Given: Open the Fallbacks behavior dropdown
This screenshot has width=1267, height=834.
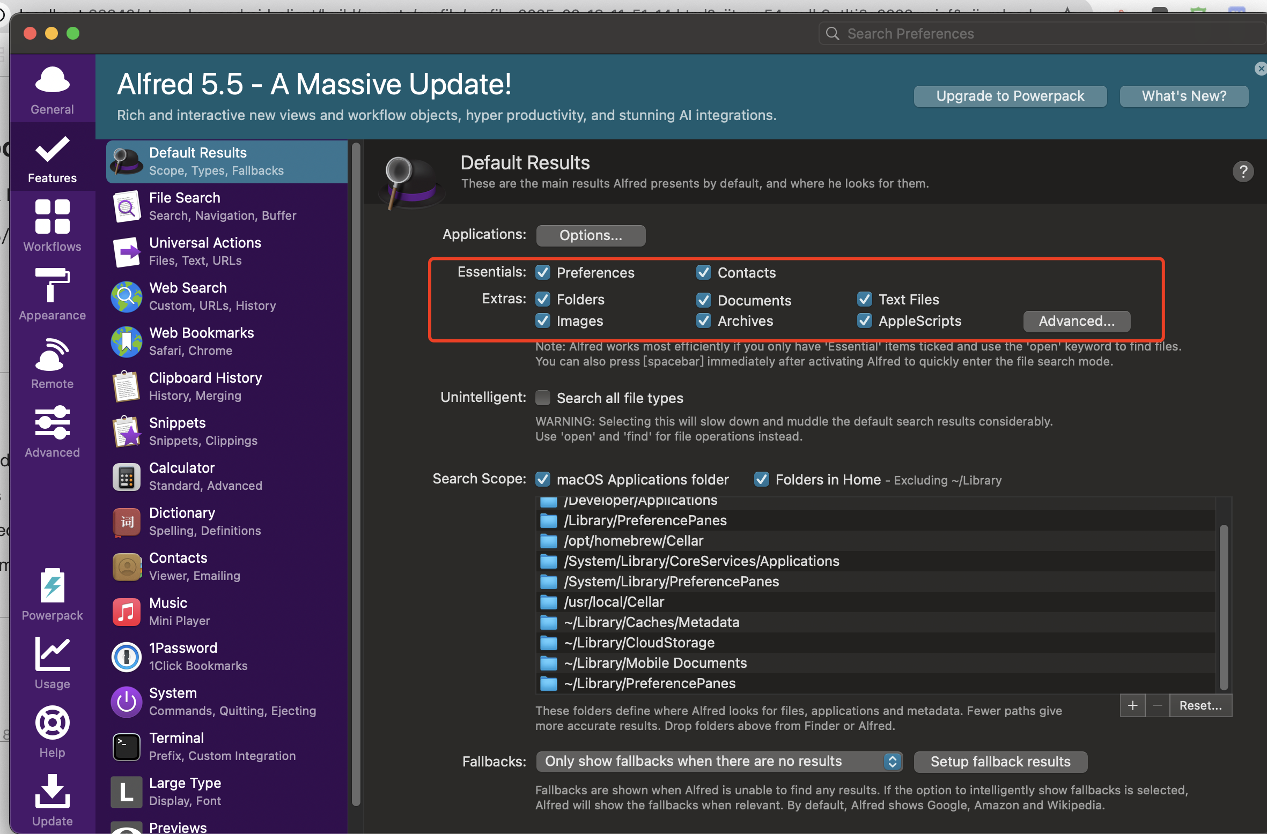Looking at the screenshot, I should 719,761.
